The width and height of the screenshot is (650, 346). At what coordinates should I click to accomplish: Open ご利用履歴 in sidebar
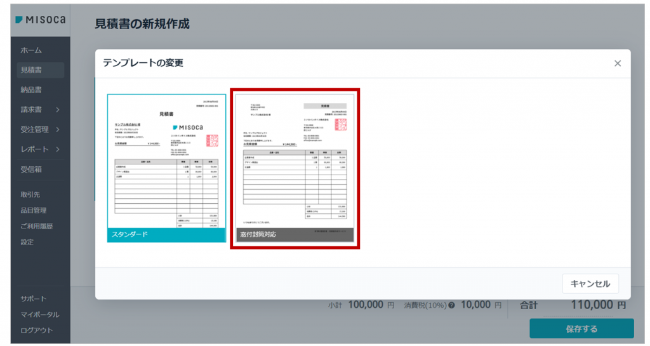click(36, 226)
